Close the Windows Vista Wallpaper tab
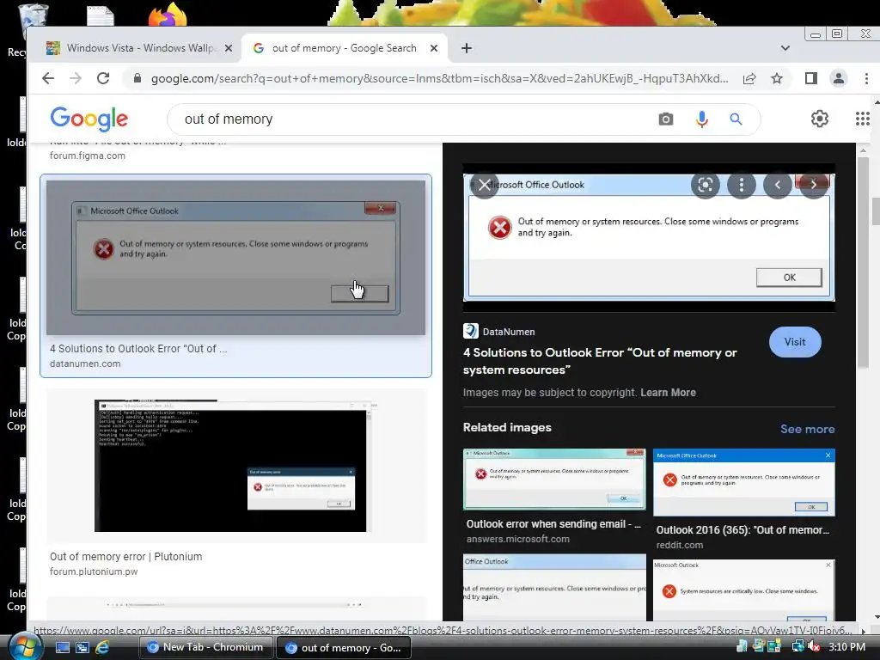The image size is (880, 660). click(229, 48)
